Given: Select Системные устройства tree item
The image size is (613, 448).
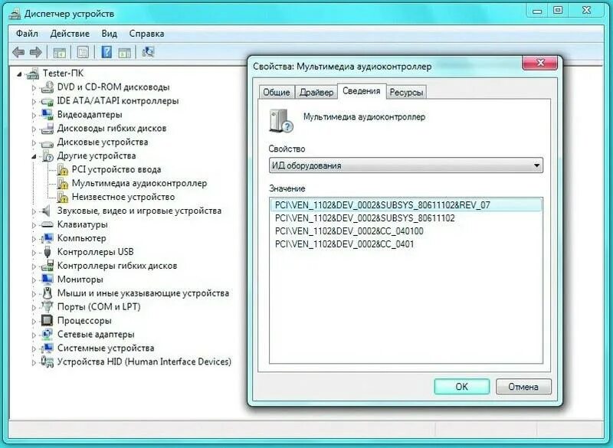Looking at the screenshot, I should pyautogui.click(x=106, y=348).
